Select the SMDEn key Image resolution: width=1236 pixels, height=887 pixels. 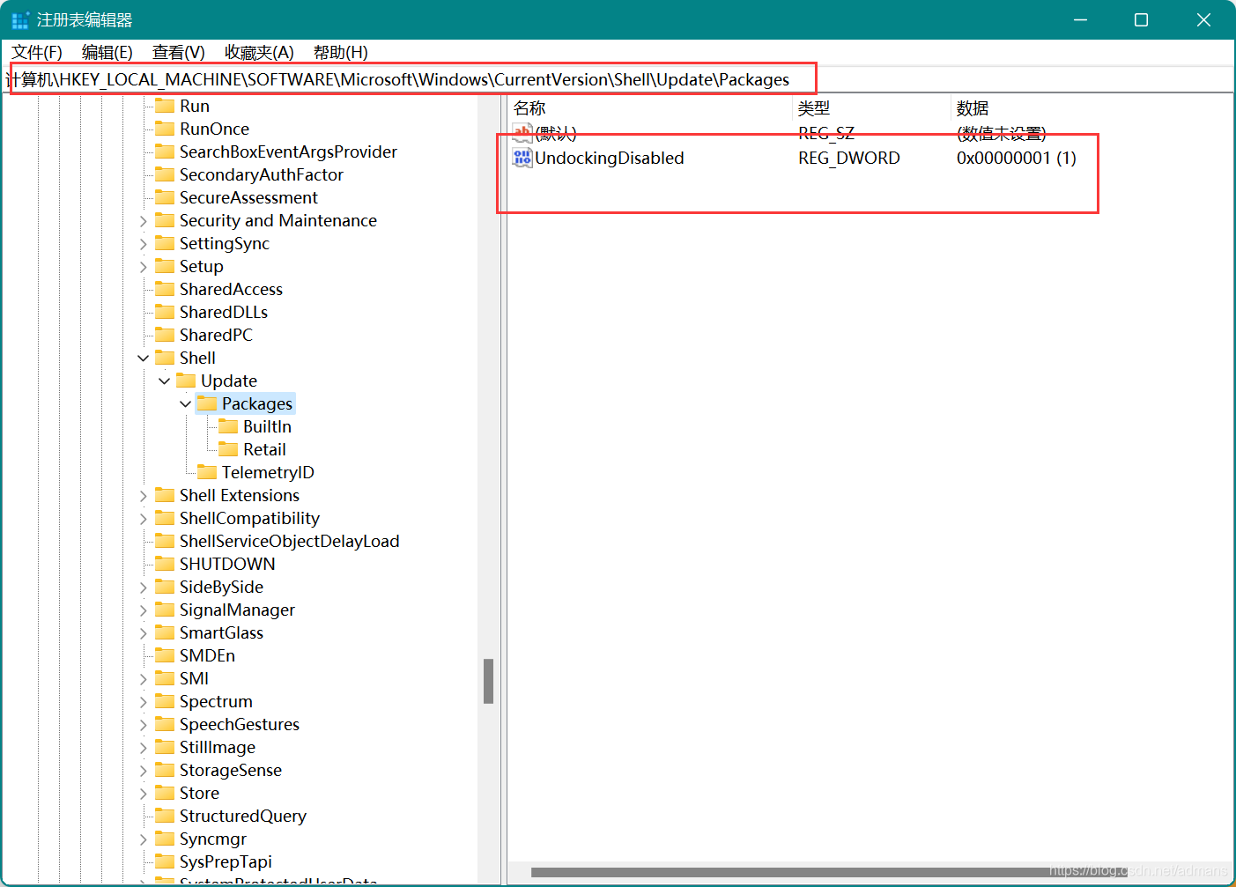point(207,655)
